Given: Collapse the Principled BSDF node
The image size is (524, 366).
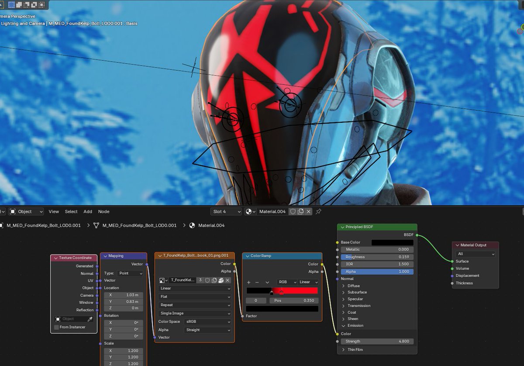Looking at the screenshot, I should point(342,227).
